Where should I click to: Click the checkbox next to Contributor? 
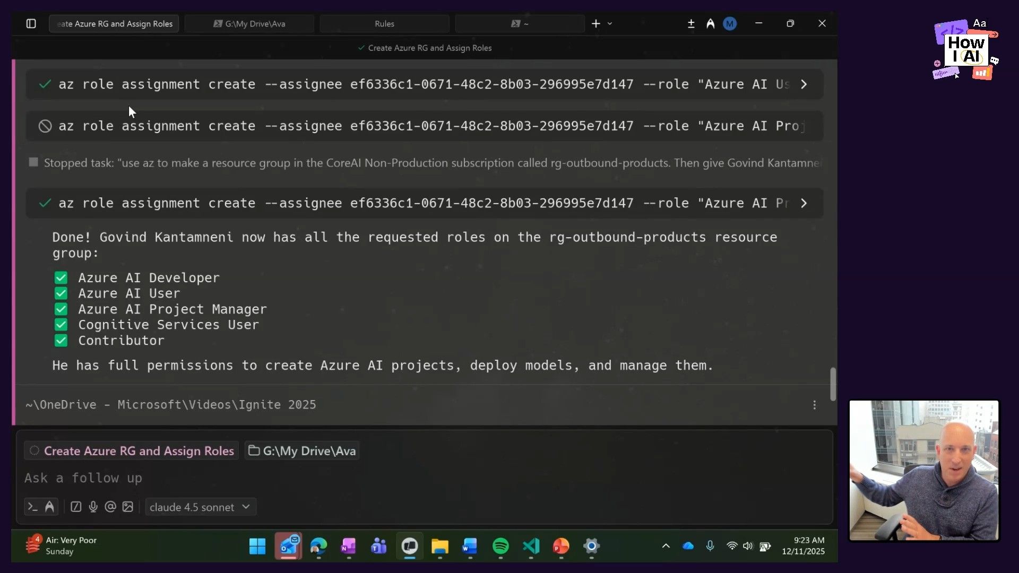tap(61, 341)
